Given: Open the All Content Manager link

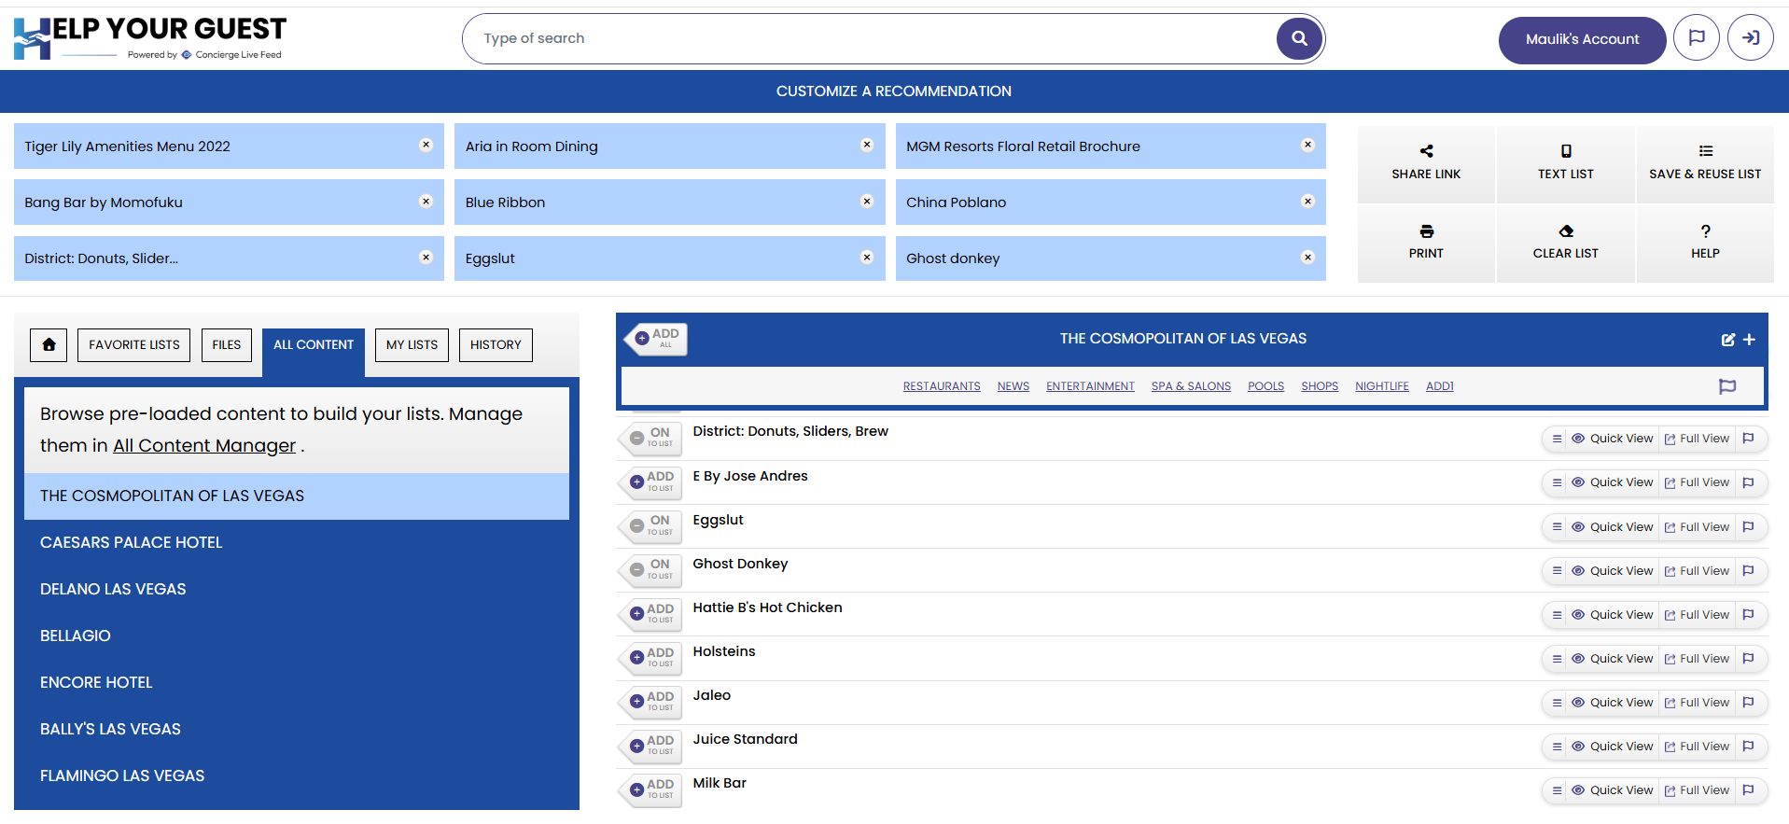Looking at the screenshot, I should 204,446.
